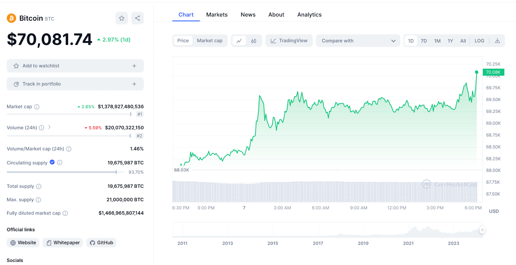Click the orange Bitcoin logo icon
The height and width of the screenshot is (265, 516).
point(11,18)
